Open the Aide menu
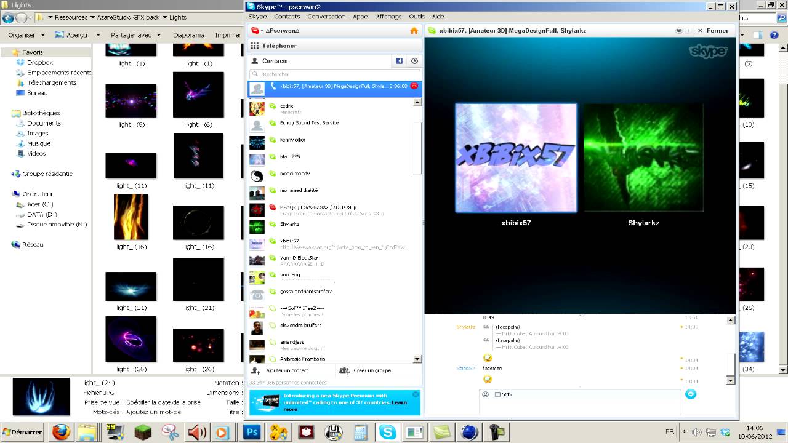788x443 pixels. coord(438,17)
